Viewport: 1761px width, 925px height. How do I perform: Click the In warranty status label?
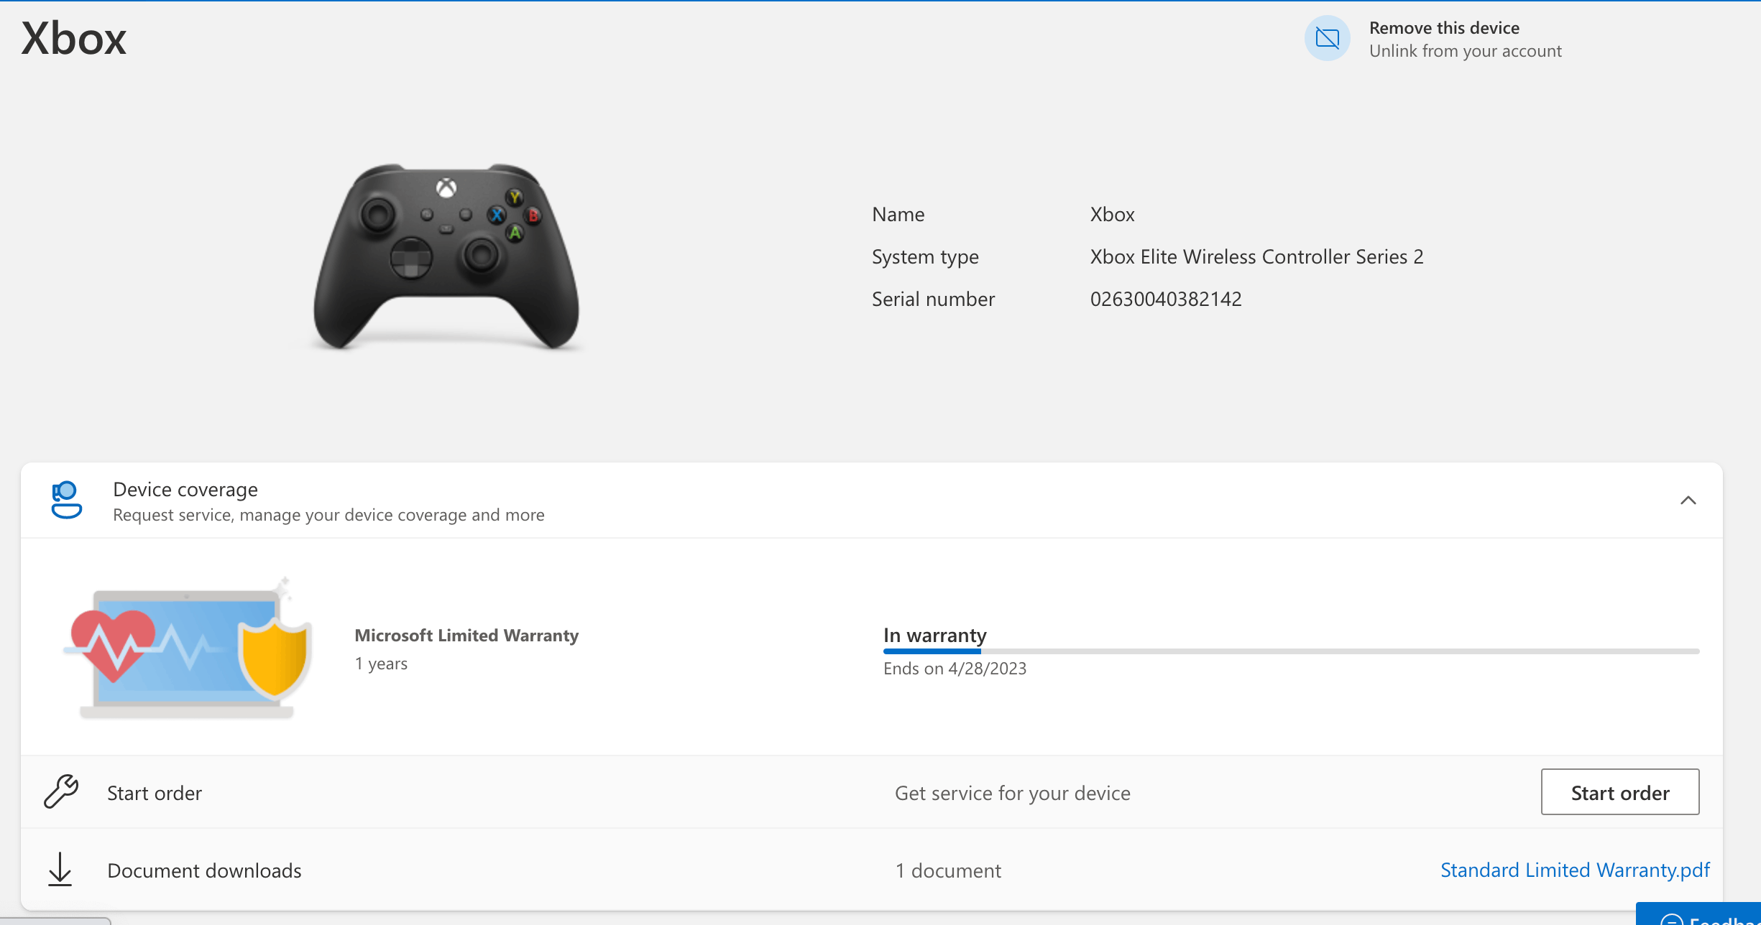[x=934, y=636]
